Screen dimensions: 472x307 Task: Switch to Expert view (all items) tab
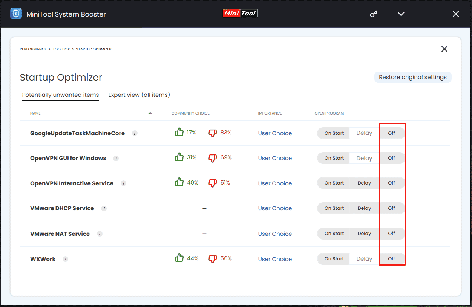(x=139, y=95)
